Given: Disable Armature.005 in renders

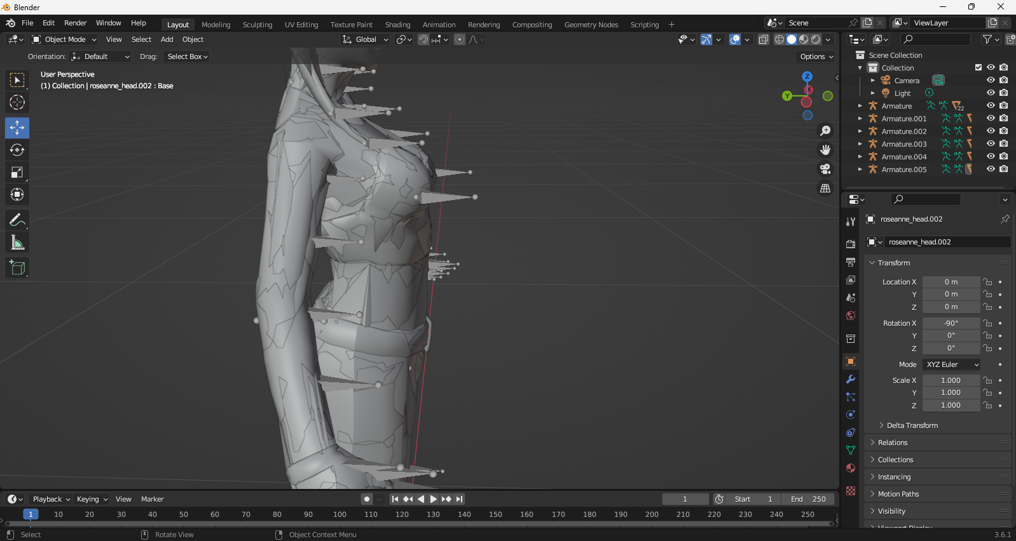Looking at the screenshot, I should (1003, 169).
